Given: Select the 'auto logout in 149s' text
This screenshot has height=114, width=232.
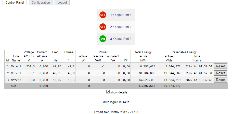Looking at the screenshot, I should point(116,102).
